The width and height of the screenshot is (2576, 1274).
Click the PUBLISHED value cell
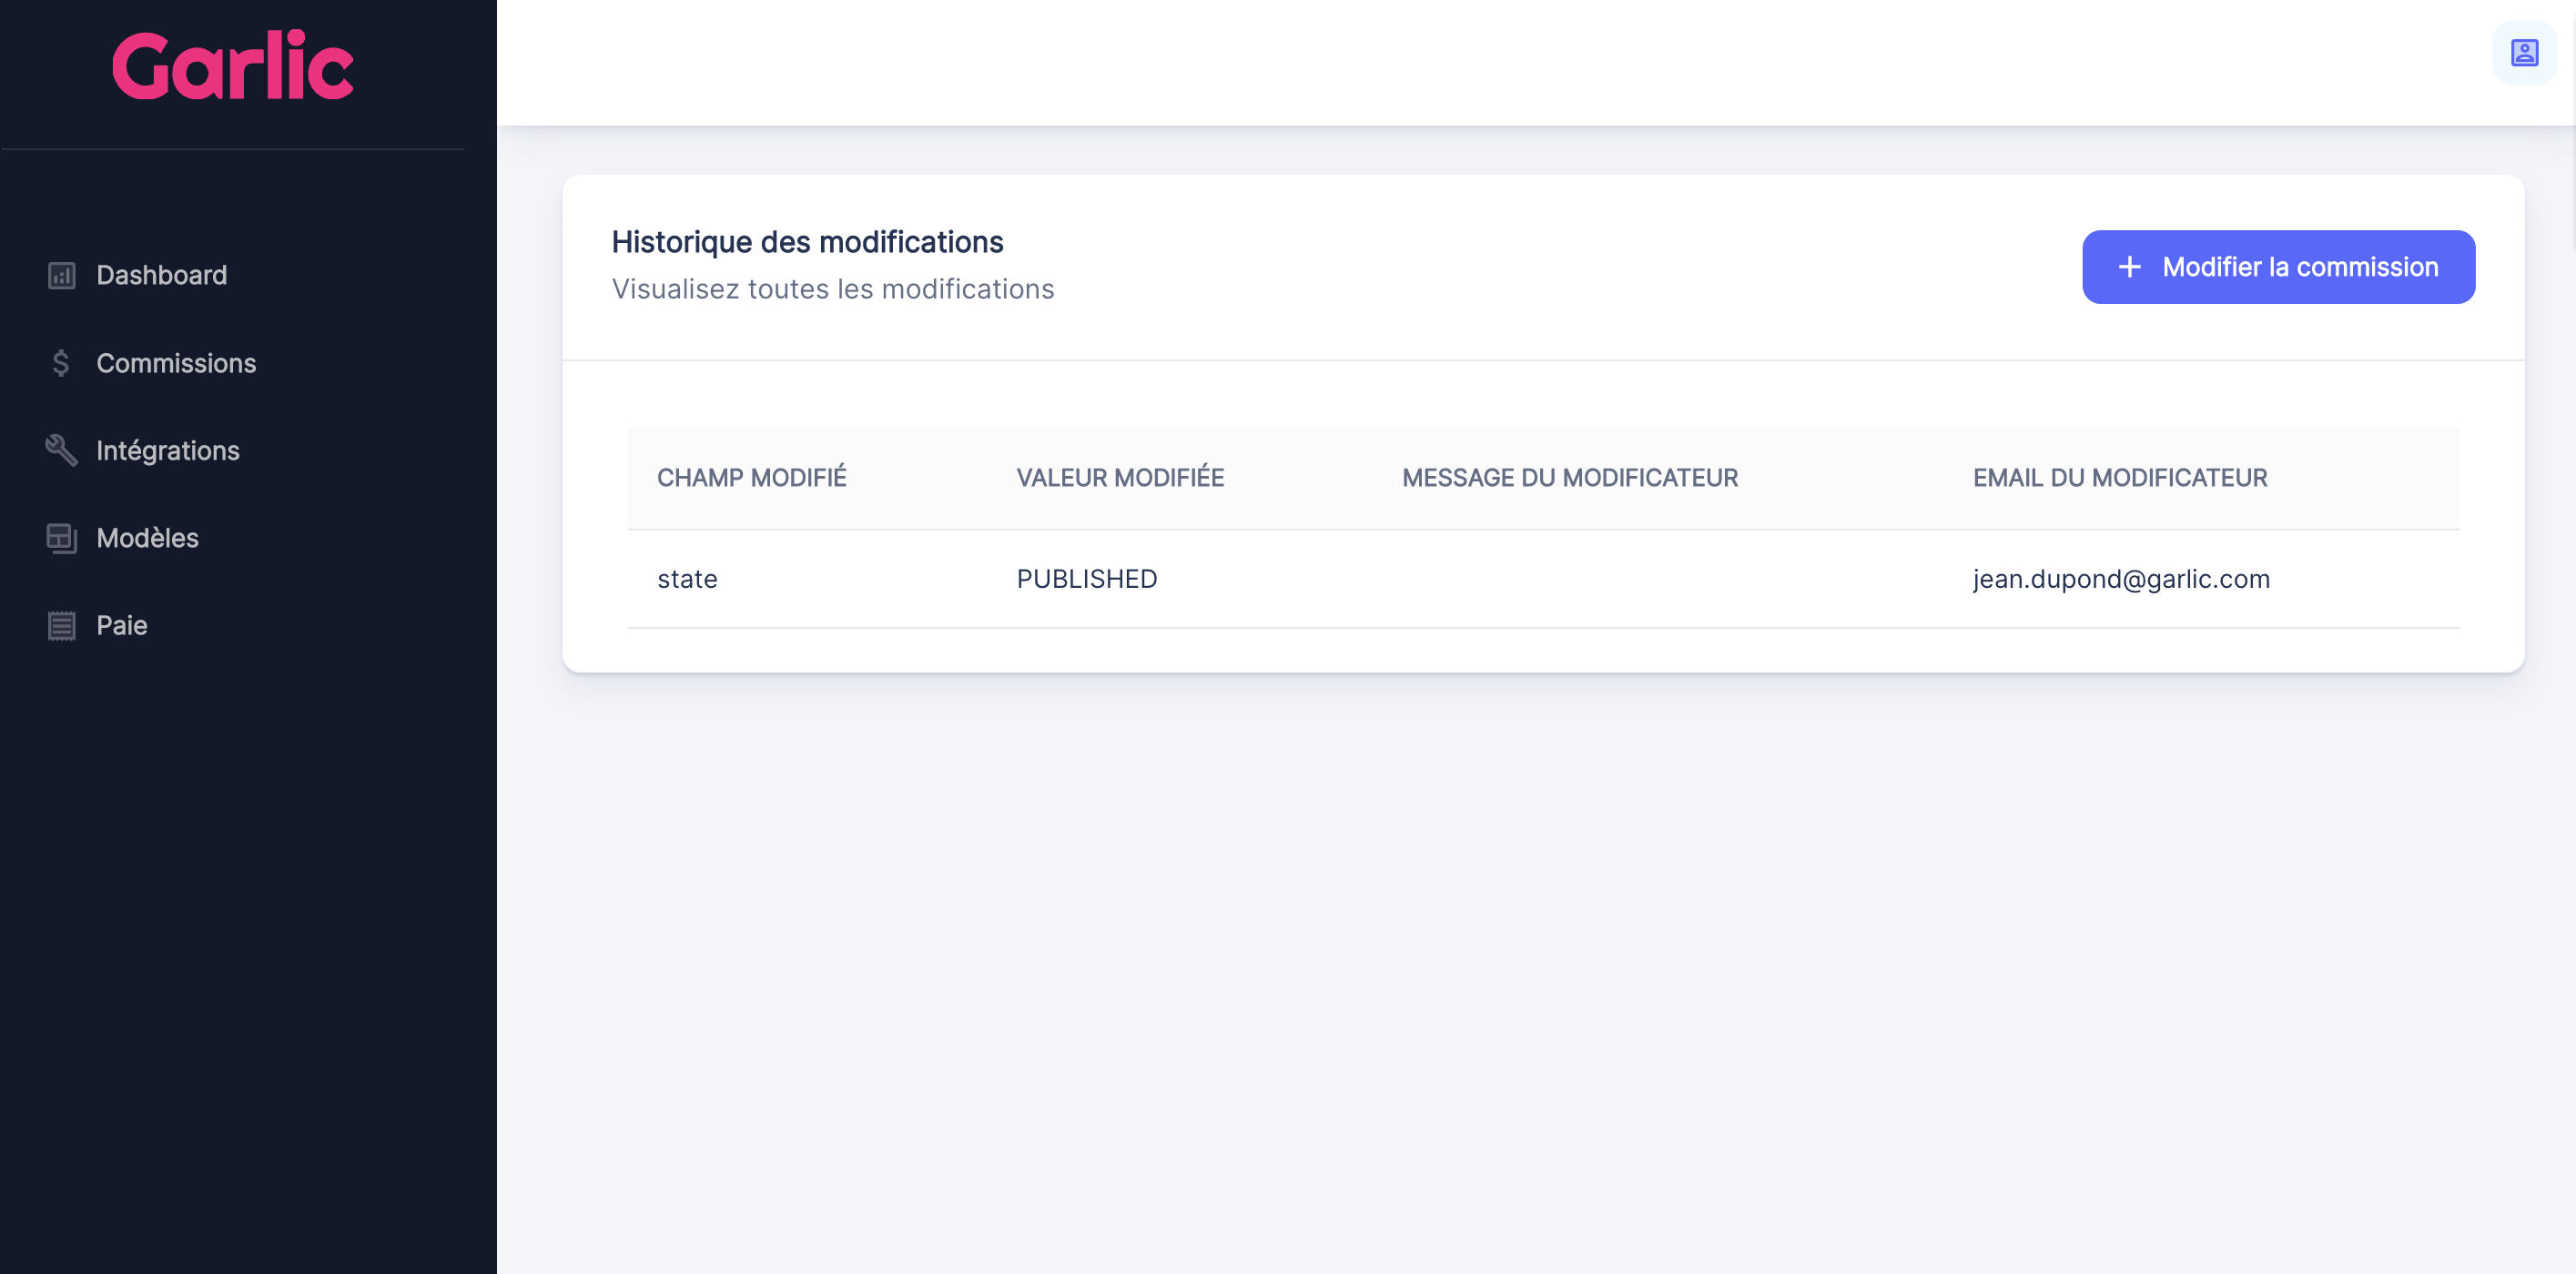click(1086, 579)
